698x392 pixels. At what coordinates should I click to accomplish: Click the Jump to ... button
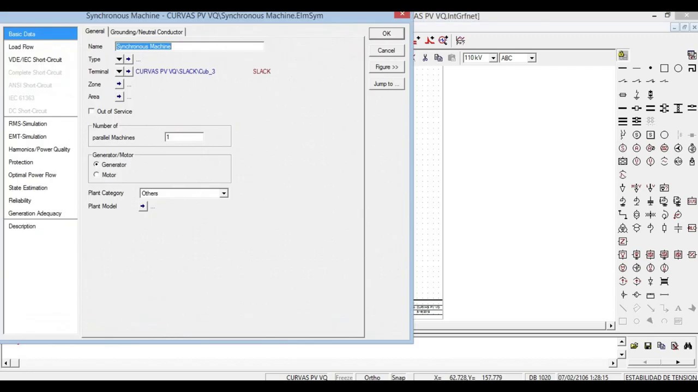tap(386, 84)
